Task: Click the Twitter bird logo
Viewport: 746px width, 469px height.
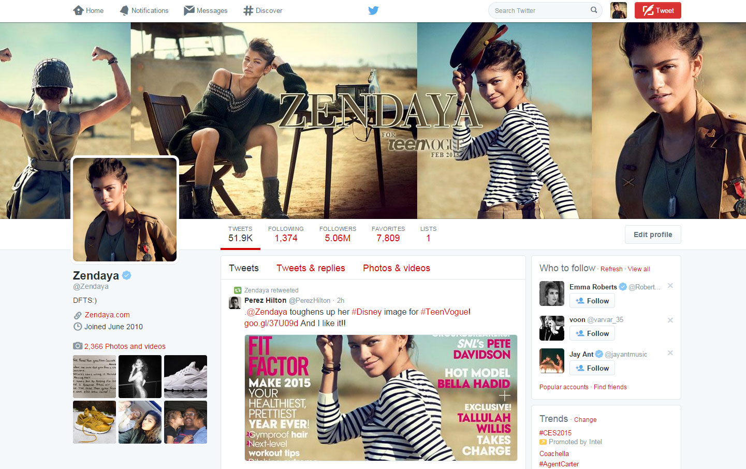Action: pos(373,10)
